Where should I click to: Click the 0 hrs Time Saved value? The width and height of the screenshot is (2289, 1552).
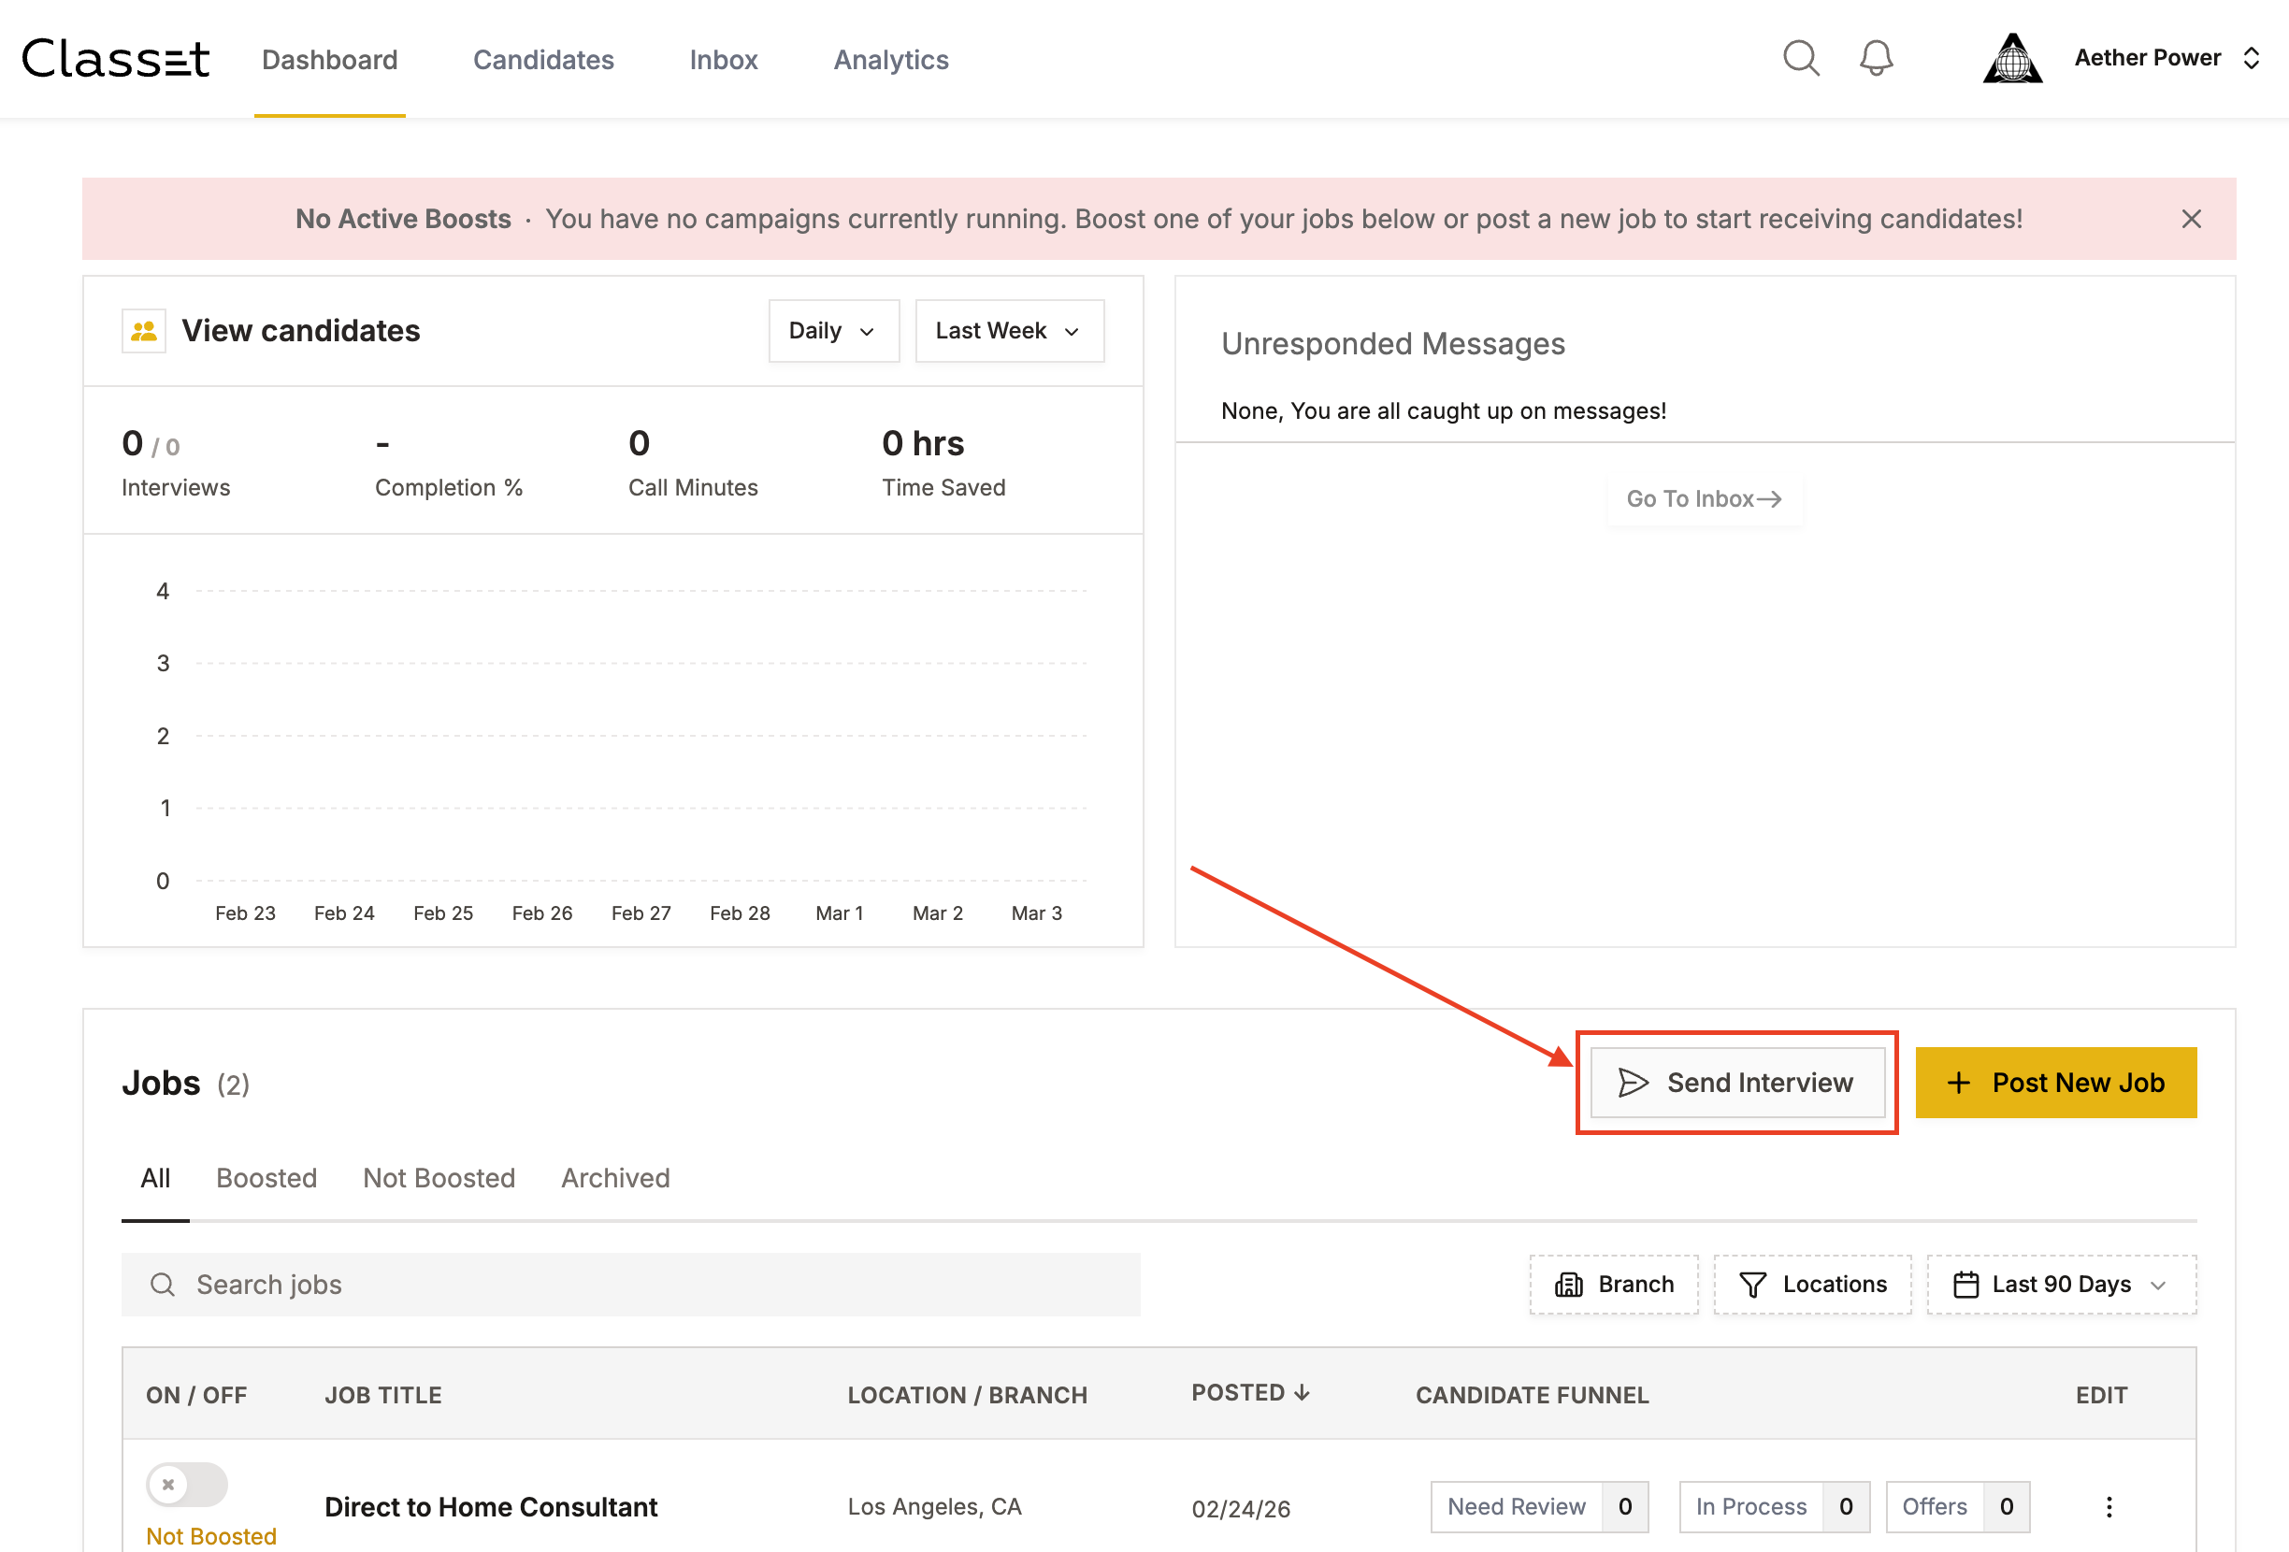923,443
